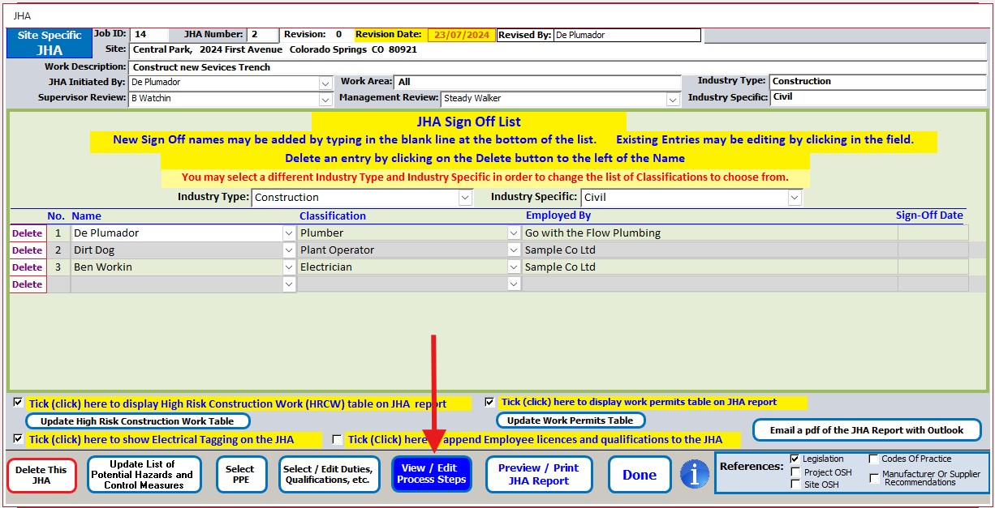Delete the De Plumador sign-off entry
The image size is (995, 508).
click(27, 233)
